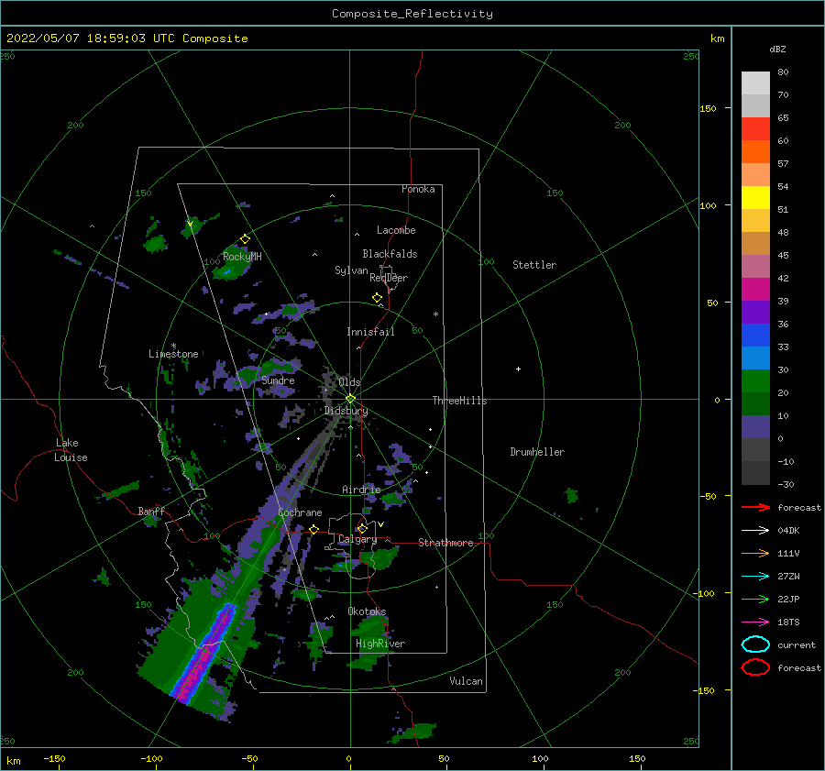Screen dimensions: 825x771
Task: Click the royal blue 36 dBZ swatch
Action: tap(755, 336)
